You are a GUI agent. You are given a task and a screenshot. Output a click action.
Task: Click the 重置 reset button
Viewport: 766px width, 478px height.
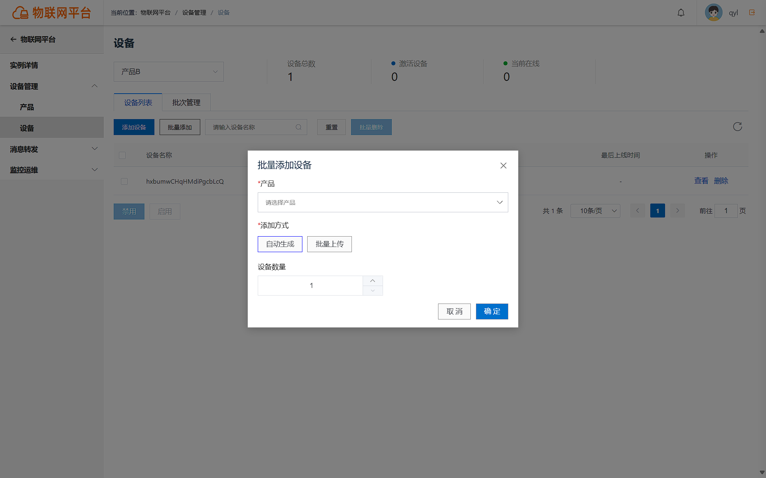(x=332, y=127)
